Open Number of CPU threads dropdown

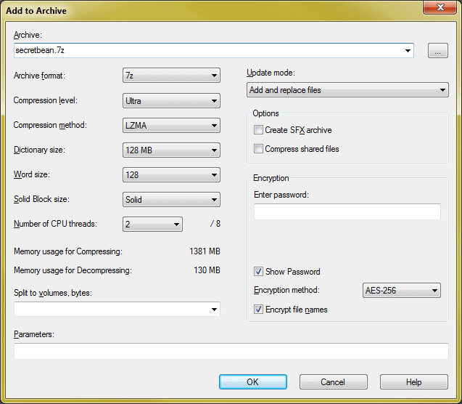coord(152,224)
